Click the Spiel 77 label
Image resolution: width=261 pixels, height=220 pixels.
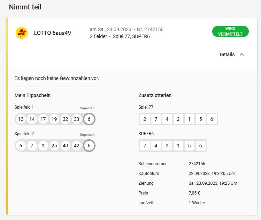[x=146, y=107]
